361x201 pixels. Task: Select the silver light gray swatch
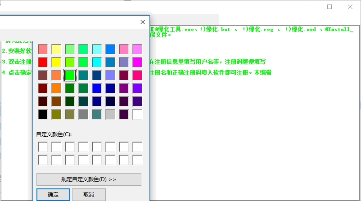110,114
